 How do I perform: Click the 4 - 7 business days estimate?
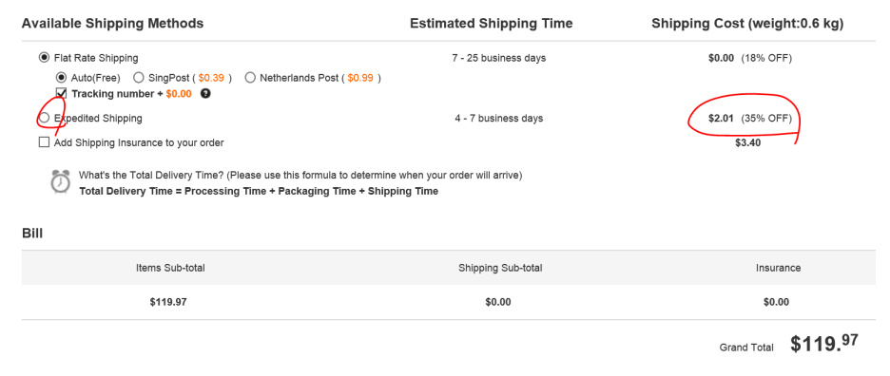click(498, 119)
